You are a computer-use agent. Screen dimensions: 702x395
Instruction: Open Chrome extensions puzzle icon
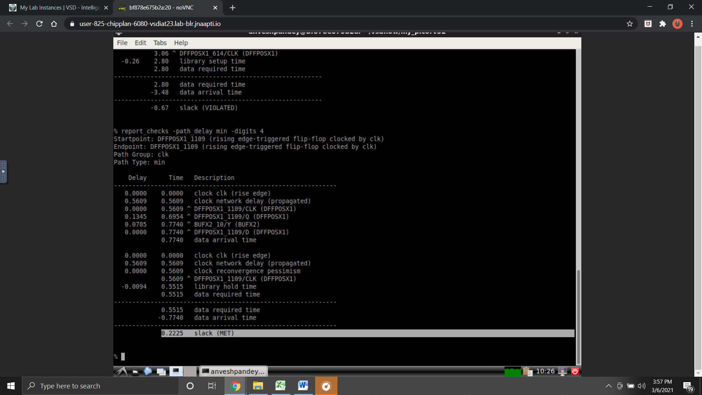663,24
